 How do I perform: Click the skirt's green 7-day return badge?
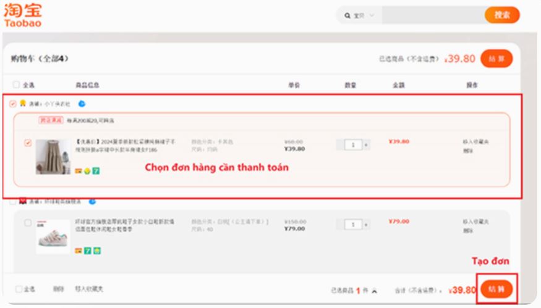pyautogui.click(x=96, y=171)
